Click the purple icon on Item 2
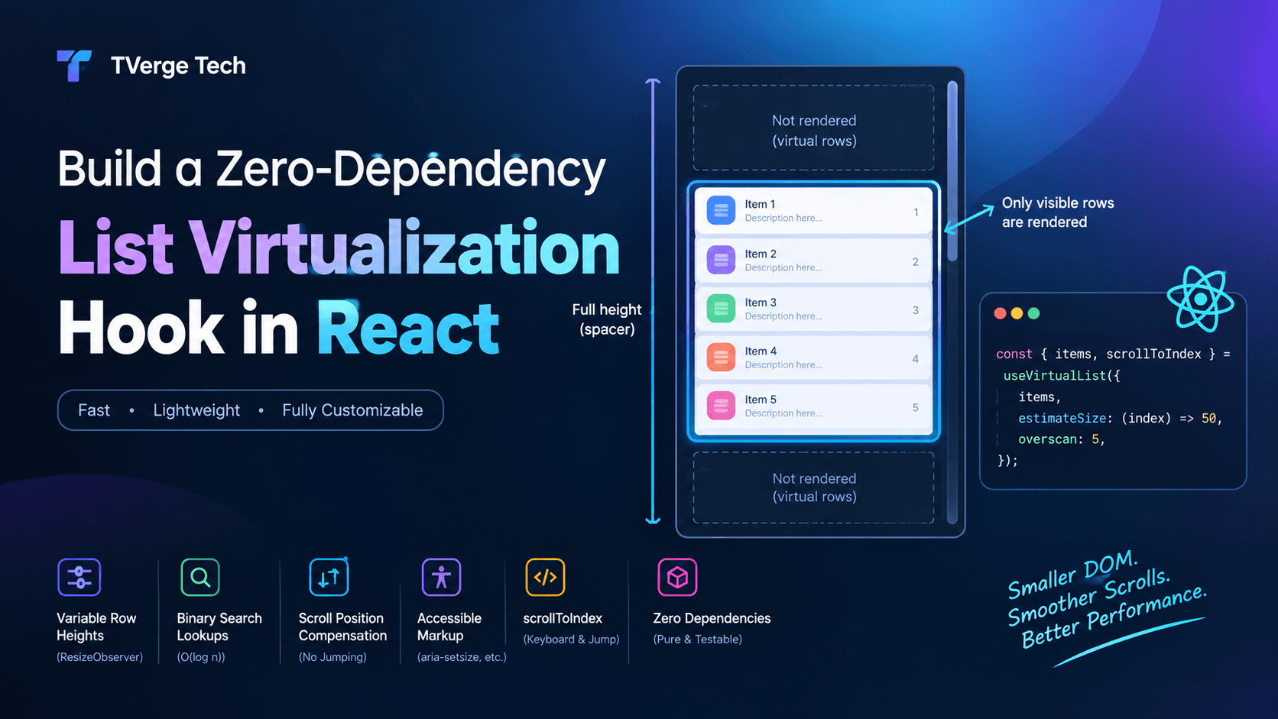Image resolution: width=1278 pixels, height=719 pixels. 721,260
